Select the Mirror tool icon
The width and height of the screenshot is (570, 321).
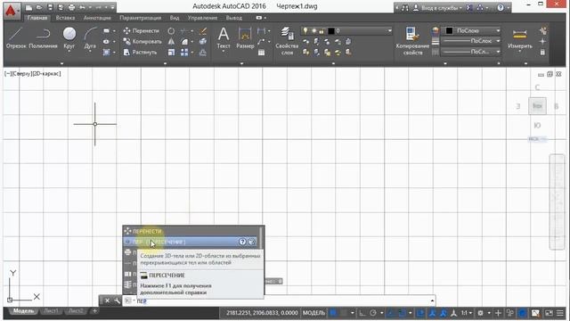[x=171, y=42]
